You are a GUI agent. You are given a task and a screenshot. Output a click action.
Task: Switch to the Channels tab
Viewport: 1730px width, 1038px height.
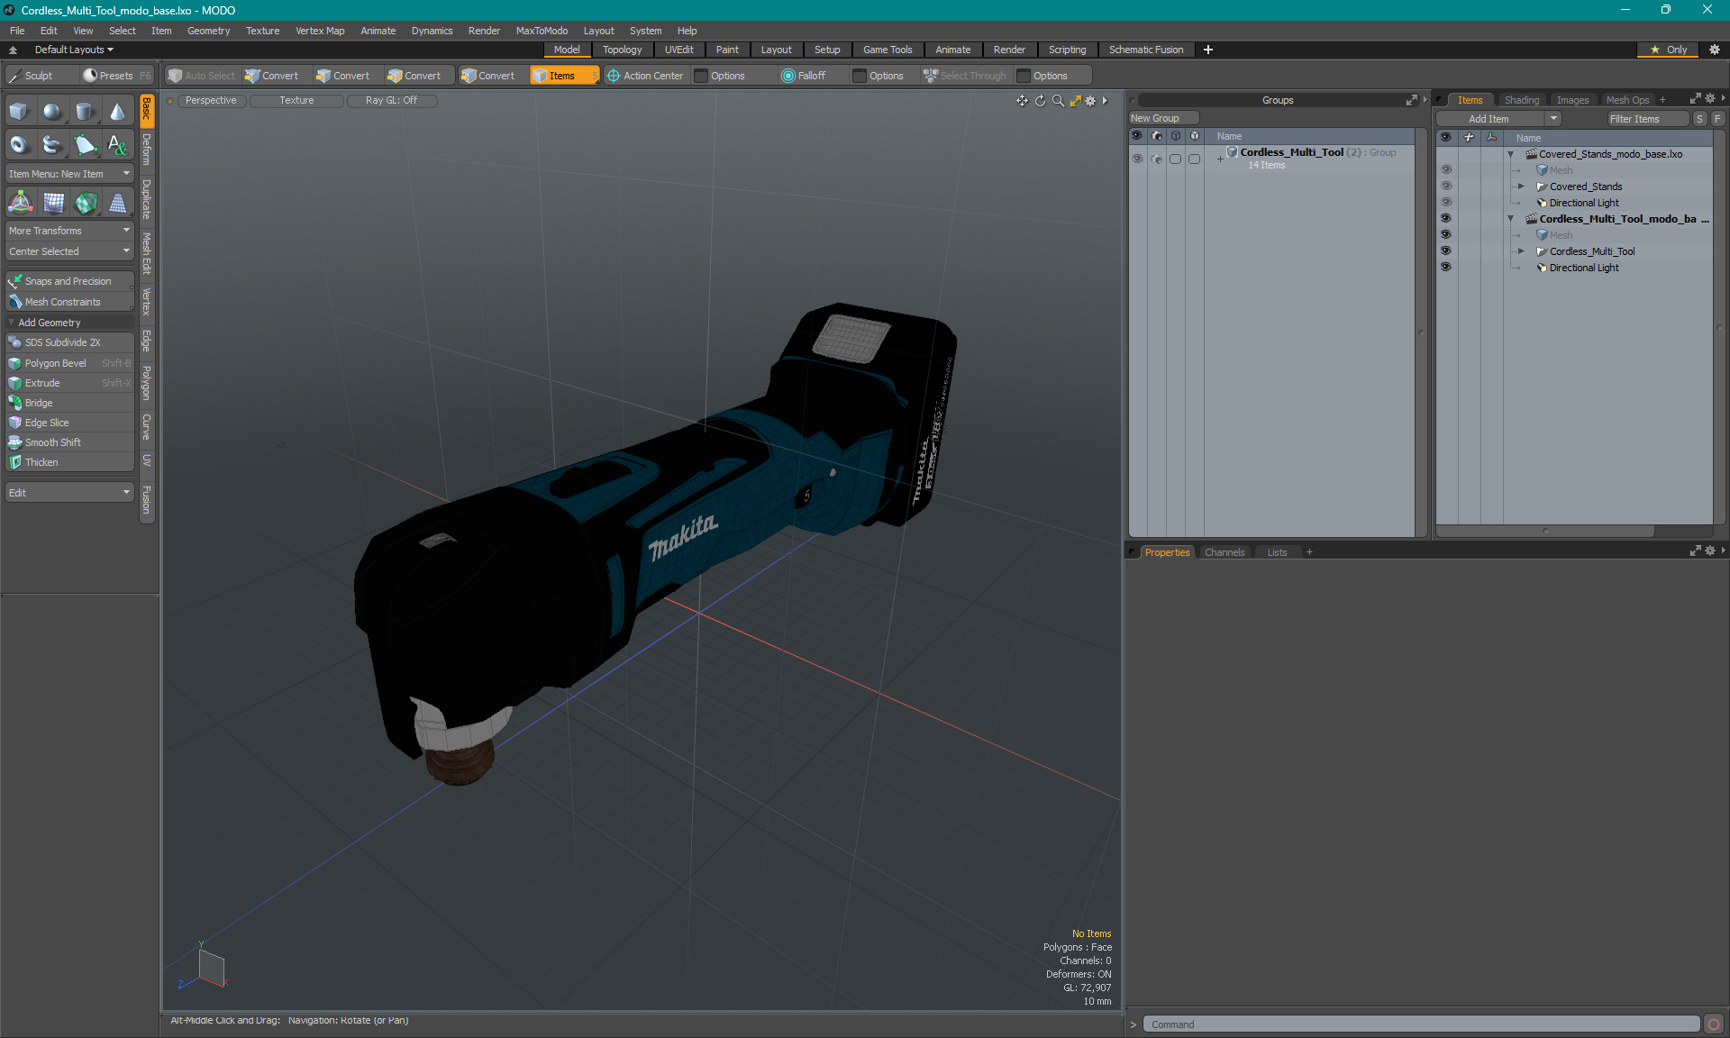(1225, 552)
